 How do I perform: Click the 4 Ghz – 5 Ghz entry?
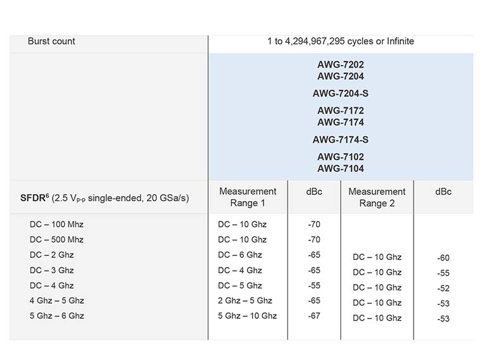pyautogui.click(x=56, y=300)
